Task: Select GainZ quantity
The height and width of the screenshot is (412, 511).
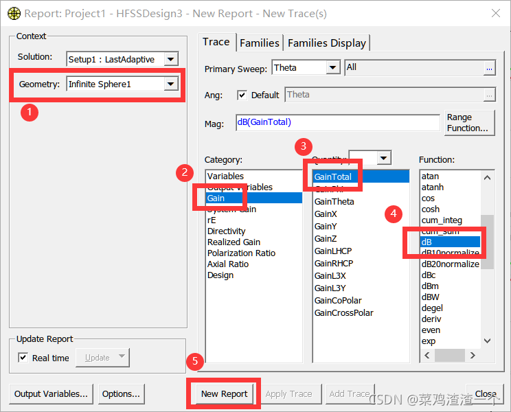Action: pos(326,239)
